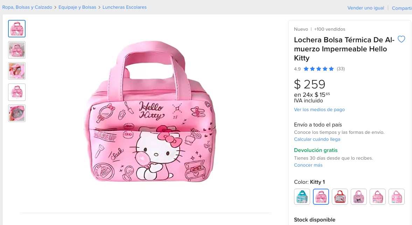Select the last color variant on the right
This screenshot has width=412, height=225.
click(397, 197)
